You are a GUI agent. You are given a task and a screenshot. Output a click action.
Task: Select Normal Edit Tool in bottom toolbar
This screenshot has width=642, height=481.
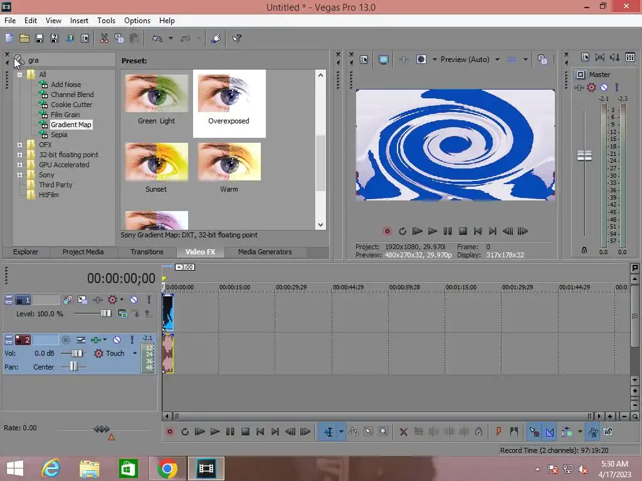click(x=329, y=432)
